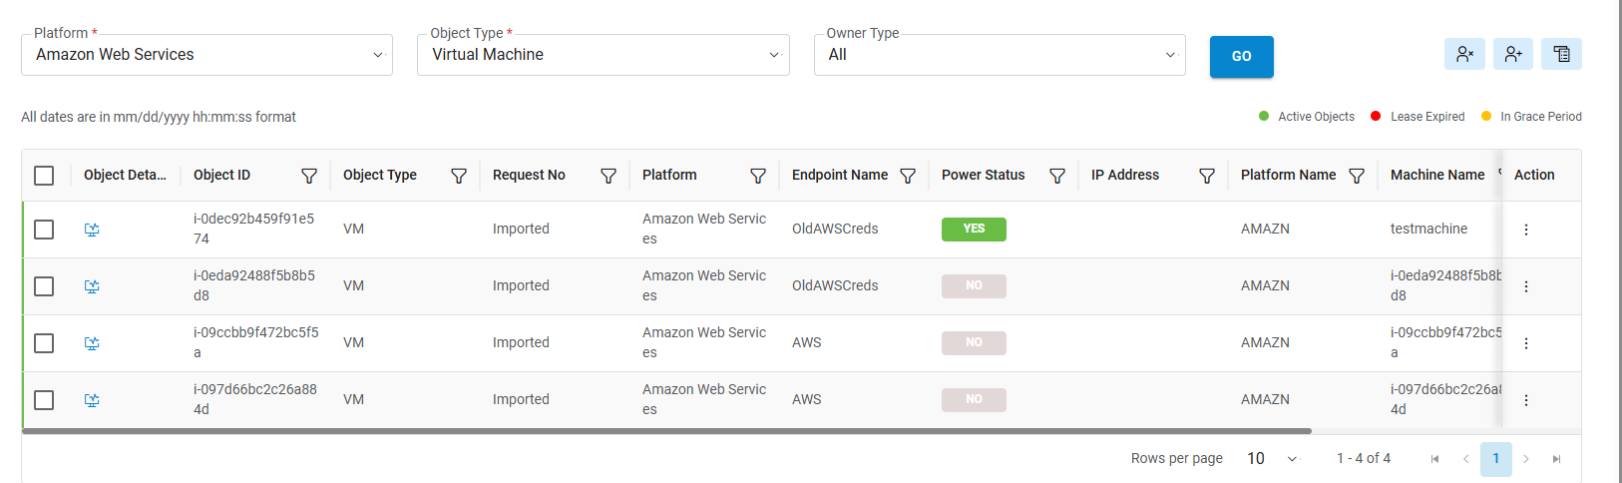The width and height of the screenshot is (1622, 483).
Task: Expand the Owner Type dropdown
Action: (1000, 55)
